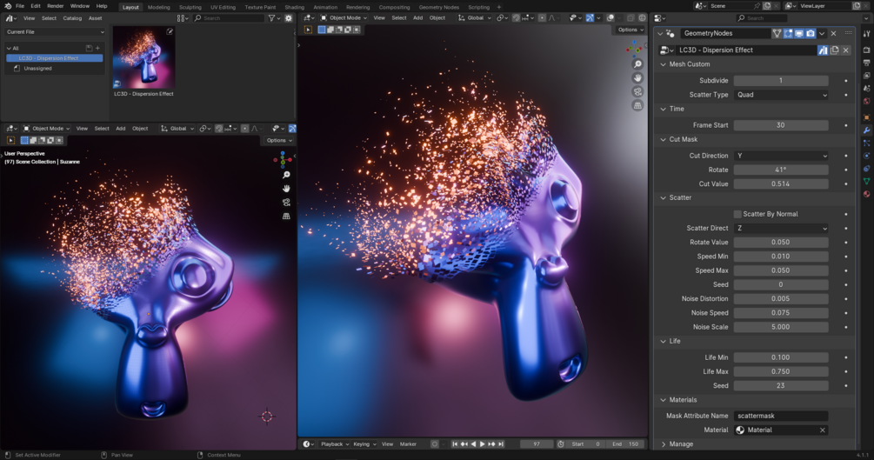This screenshot has height=460, width=874.
Task: Open the Playback menu in timeline
Action: coord(335,443)
